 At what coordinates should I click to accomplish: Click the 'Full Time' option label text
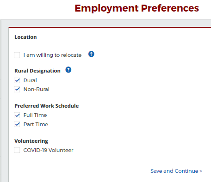[x=35, y=115]
